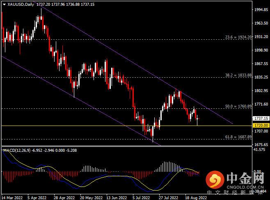This screenshot has width=270, height=200.
Task: Click the 27 Jul 2022 date label
Action: pyautogui.click(x=168, y=198)
